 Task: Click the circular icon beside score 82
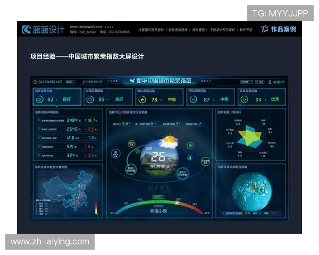pos(40,99)
